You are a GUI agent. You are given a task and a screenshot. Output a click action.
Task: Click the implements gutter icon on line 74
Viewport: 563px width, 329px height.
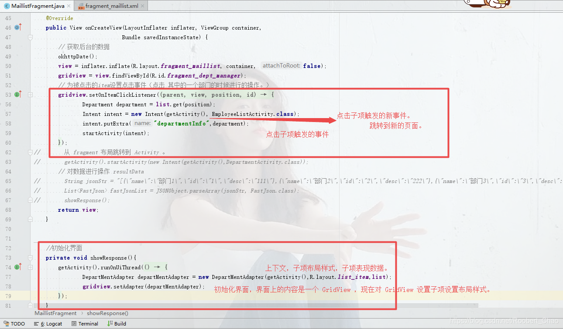18,267
